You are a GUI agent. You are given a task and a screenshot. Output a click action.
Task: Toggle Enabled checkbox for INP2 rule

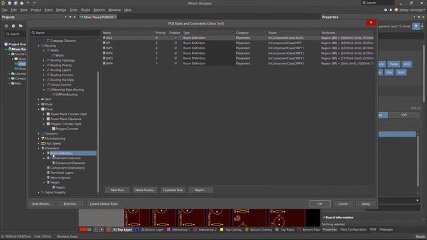(x=175, y=53)
